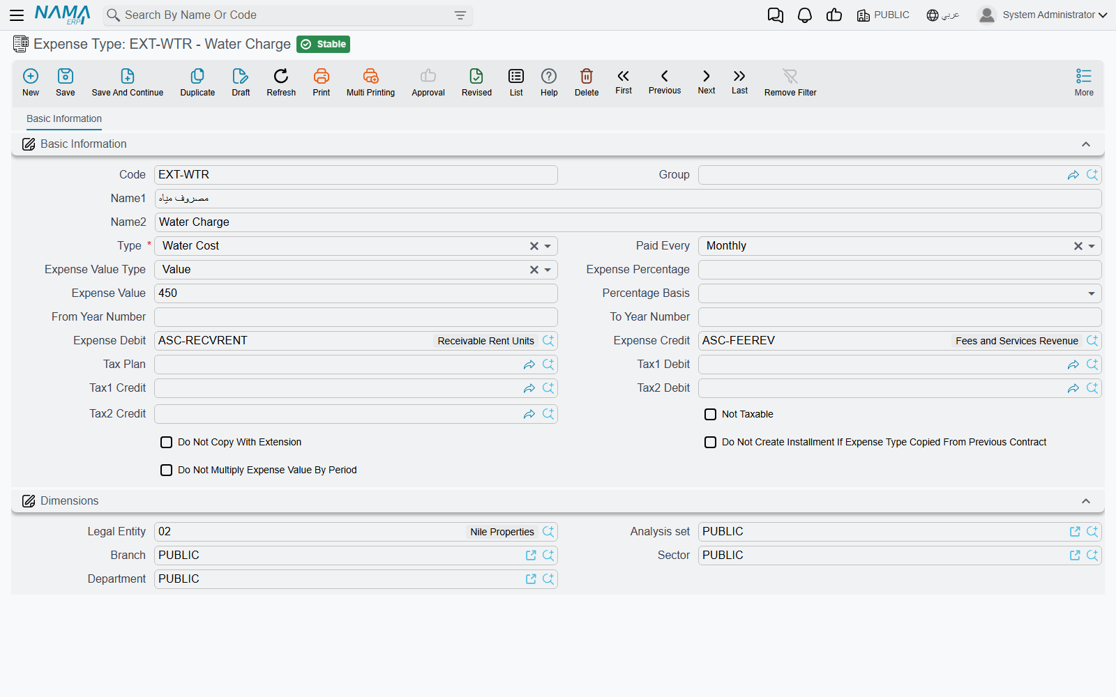Image resolution: width=1116 pixels, height=697 pixels.
Task: Set record to Draft
Action: coord(241,82)
